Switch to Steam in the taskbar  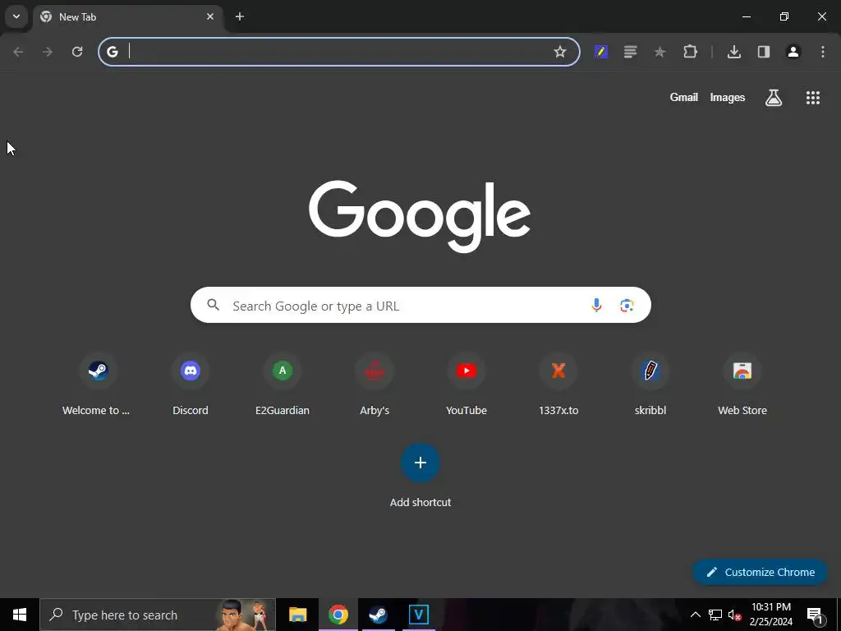pyautogui.click(x=378, y=615)
